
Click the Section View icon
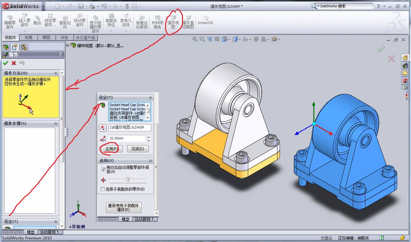pos(217,39)
